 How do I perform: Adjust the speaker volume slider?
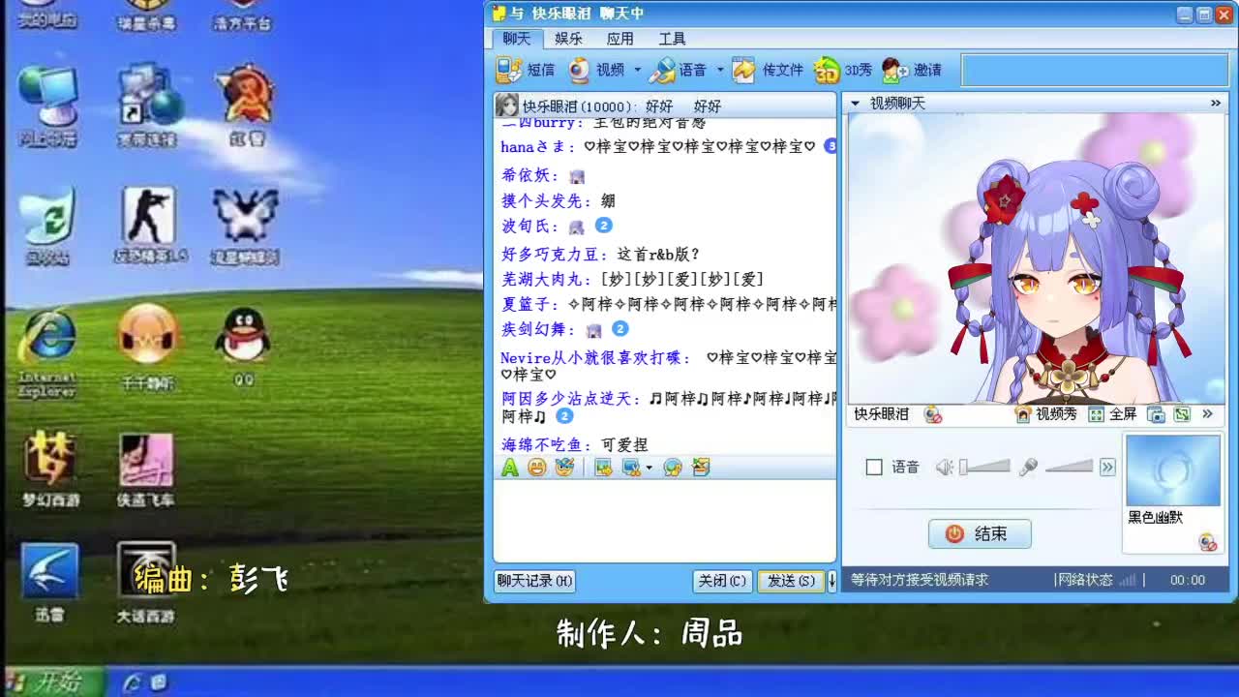(984, 468)
